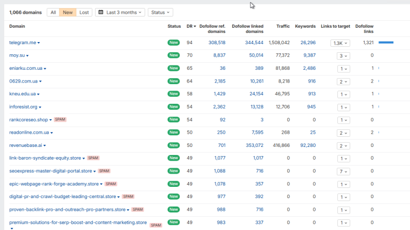Expand arrow next to kneu.edu.ua
Image resolution: width=410 pixels, height=230 pixels.
pyautogui.click(x=38, y=94)
